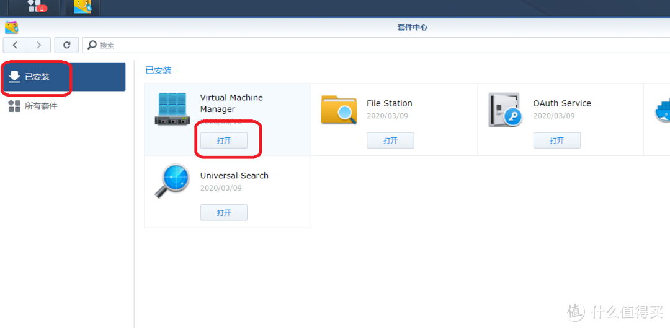Open OAuth Service with 打开 button
The image size is (670, 328).
pyautogui.click(x=557, y=140)
